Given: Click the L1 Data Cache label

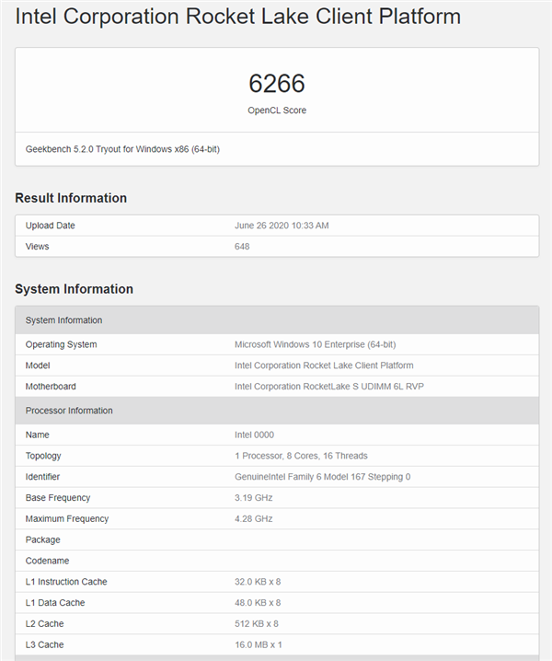Looking at the screenshot, I should (55, 603).
